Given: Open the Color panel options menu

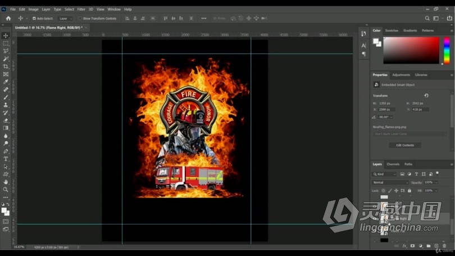Looking at the screenshot, I should (452, 30).
